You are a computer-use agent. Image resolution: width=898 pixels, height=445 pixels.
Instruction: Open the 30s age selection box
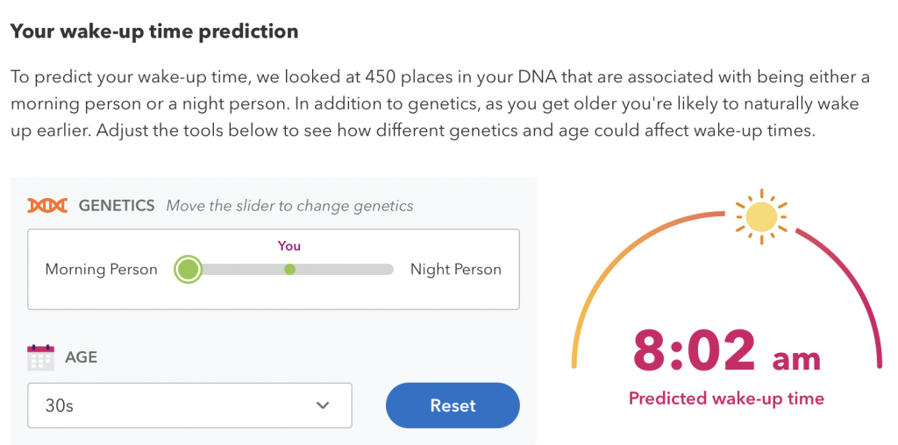189,406
